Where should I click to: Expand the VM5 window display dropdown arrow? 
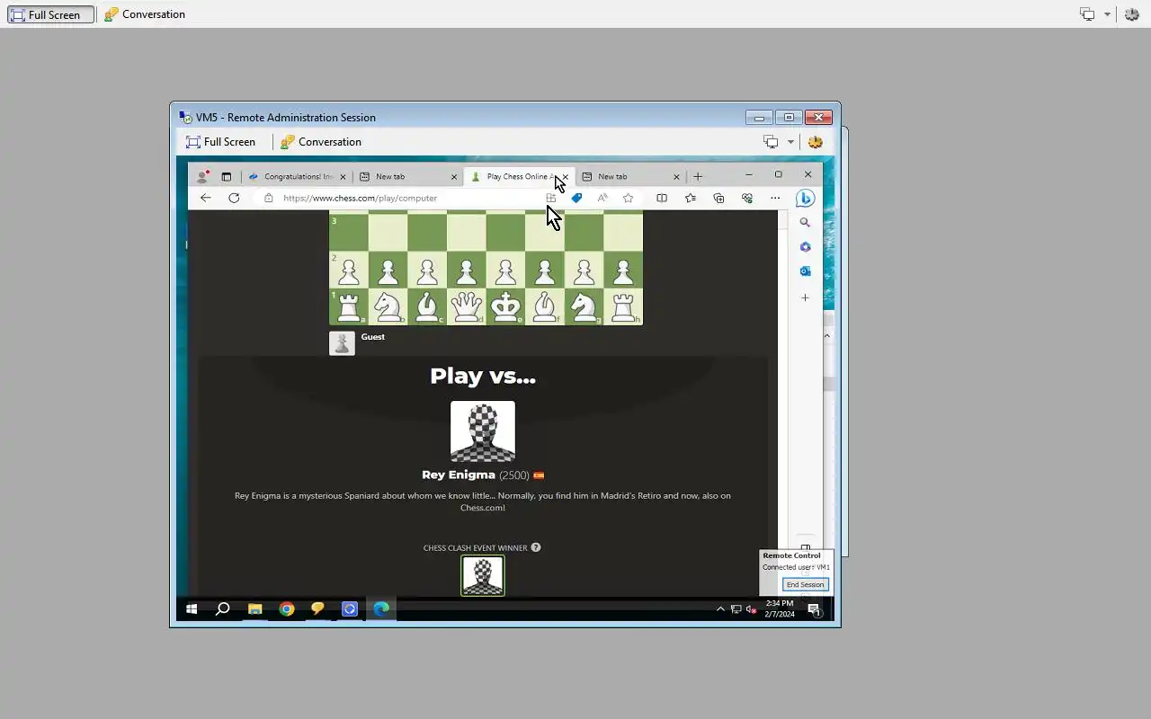[790, 142]
